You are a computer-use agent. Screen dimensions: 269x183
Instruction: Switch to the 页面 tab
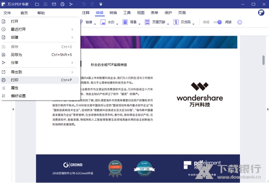[x=182, y=13]
